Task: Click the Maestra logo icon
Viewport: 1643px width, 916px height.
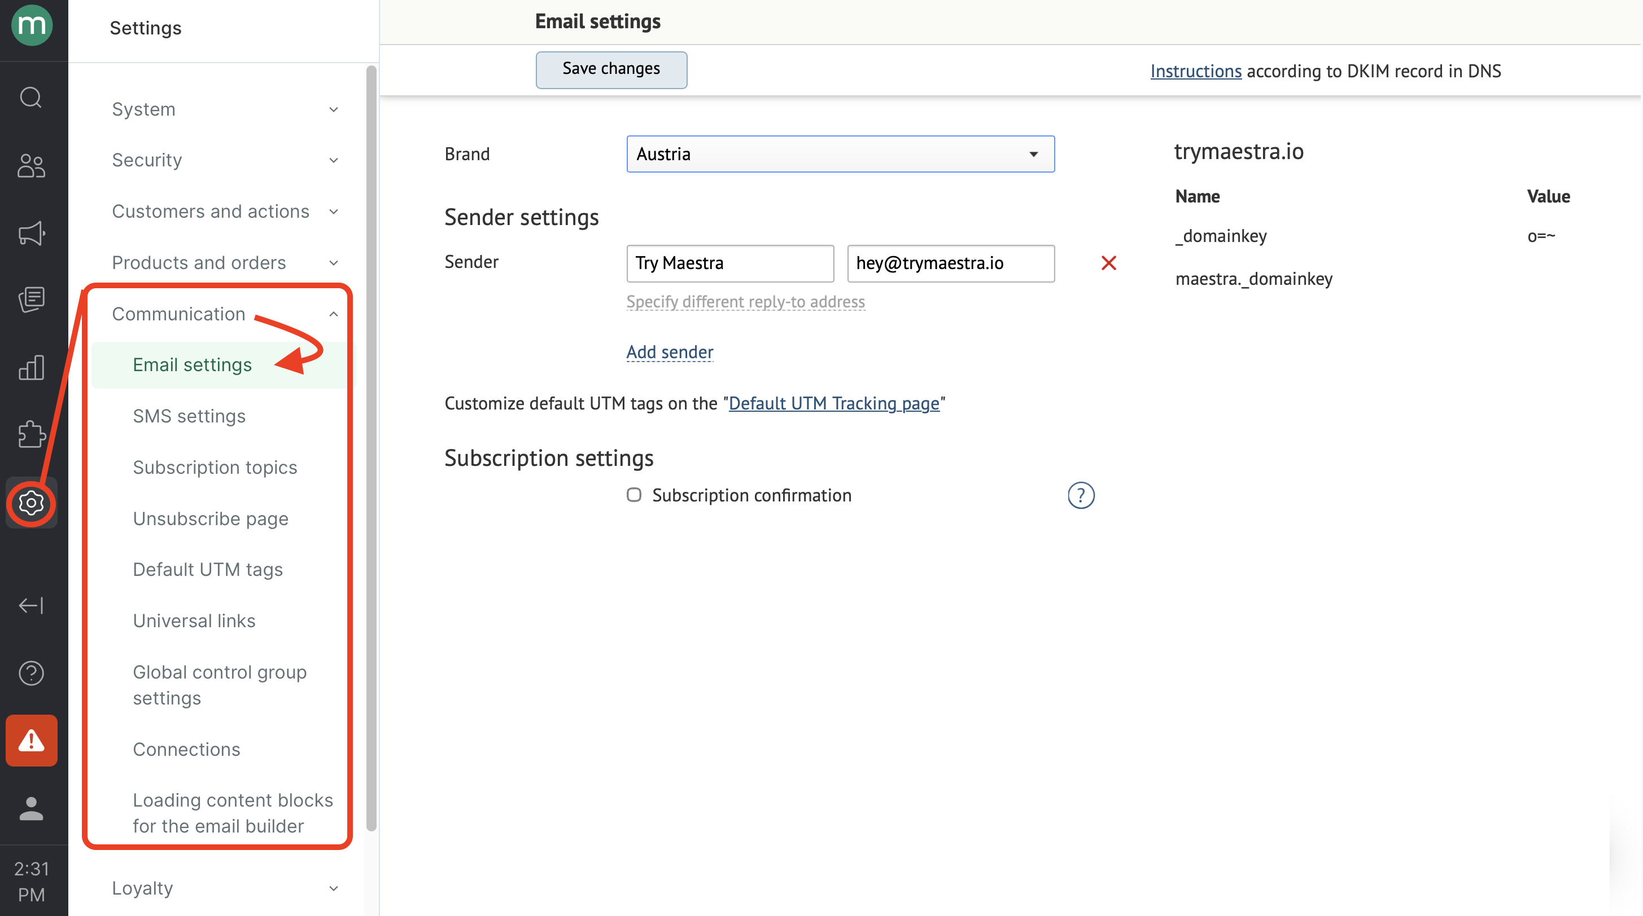Action: [x=32, y=25]
